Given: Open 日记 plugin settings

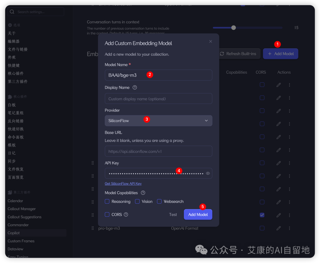Looking at the screenshot, I should (12, 153).
